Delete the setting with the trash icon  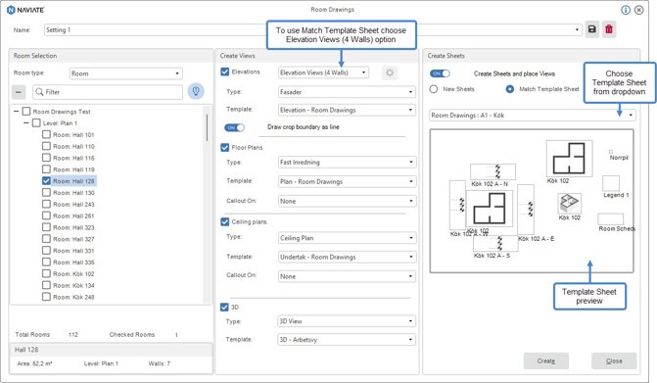[x=609, y=29]
